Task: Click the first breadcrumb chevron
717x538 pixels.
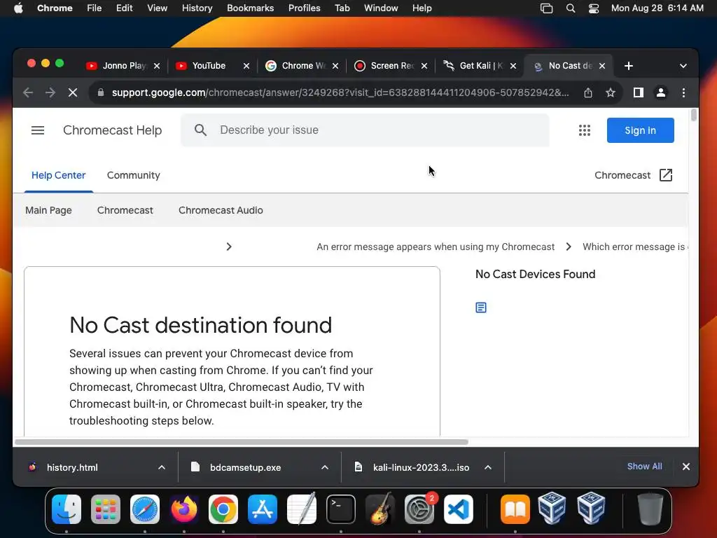Action: point(229,247)
